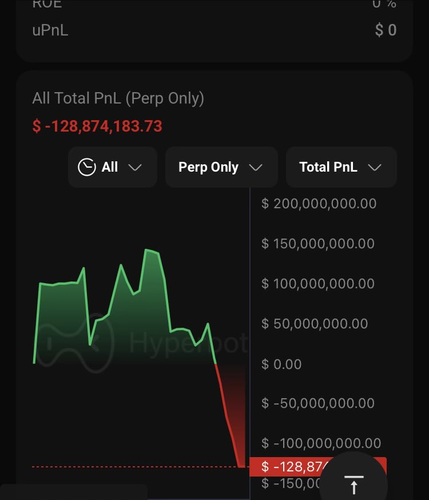Image resolution: width=429 pixels, height=500 pixels.
Task: Open the All time range dropdown
Action: point(112,167)
